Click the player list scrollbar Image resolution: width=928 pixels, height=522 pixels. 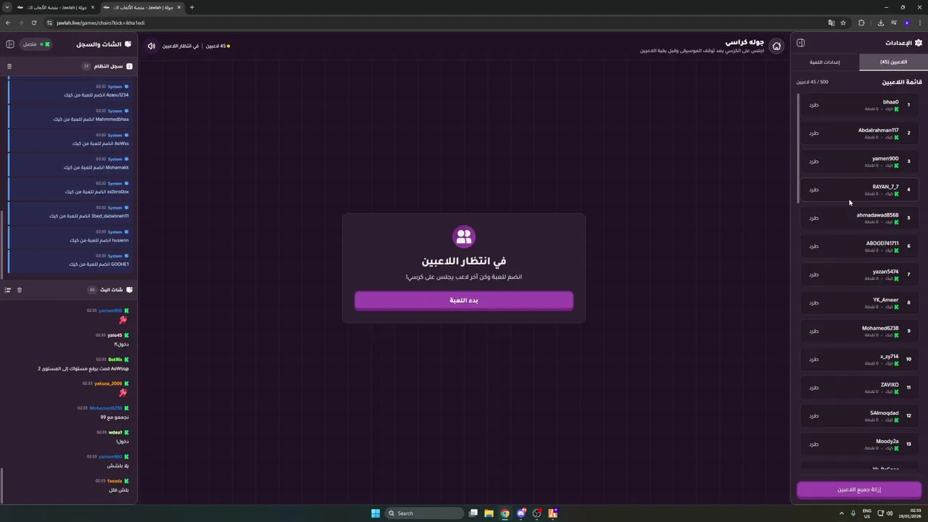coord(798,148)
